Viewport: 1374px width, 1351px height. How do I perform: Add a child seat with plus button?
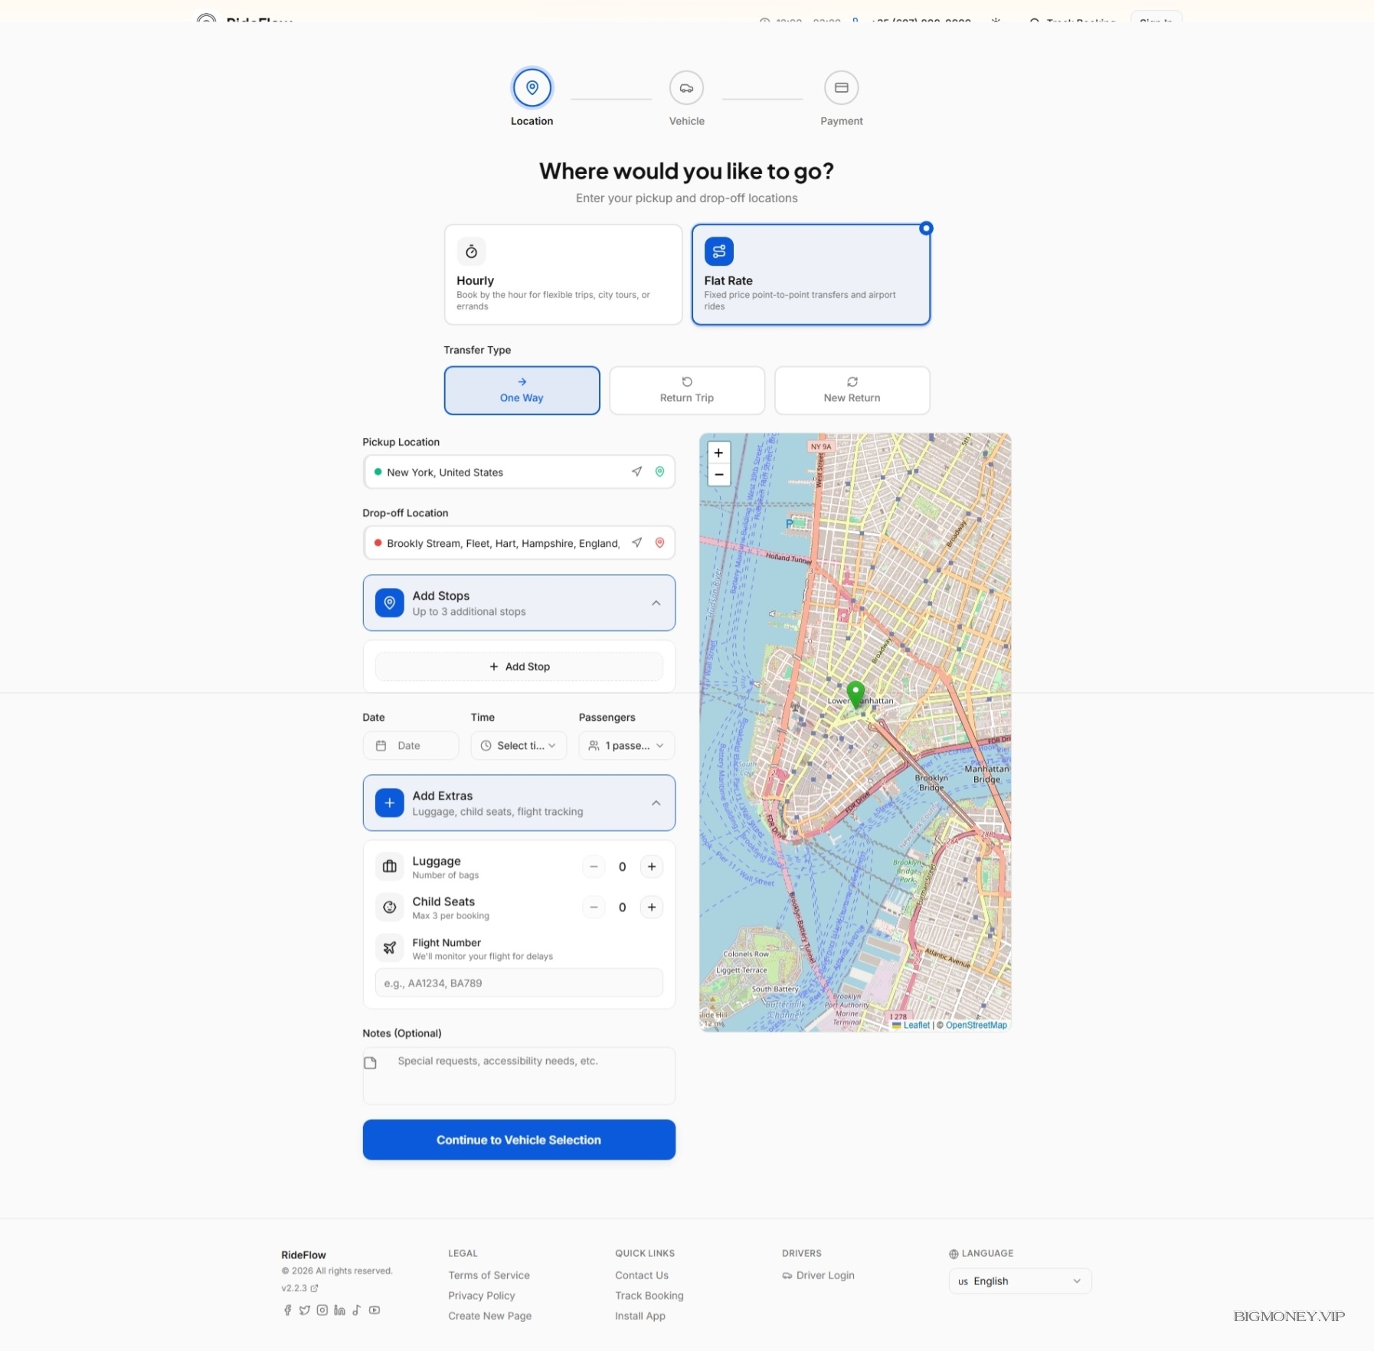(652, 907)
